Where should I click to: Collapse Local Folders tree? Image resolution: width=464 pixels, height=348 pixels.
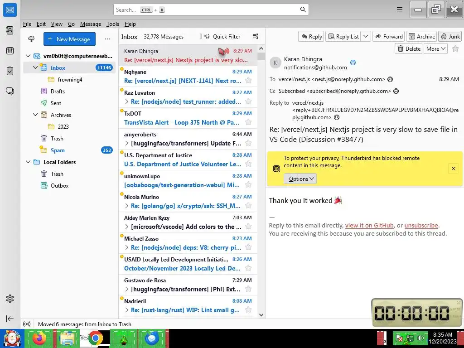tap(28, 162)
